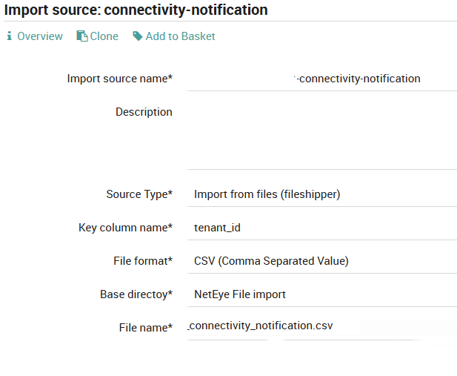The width and height of the screenshot is (457, 376).
Task: Select the Source Type label
Action: 139,194
